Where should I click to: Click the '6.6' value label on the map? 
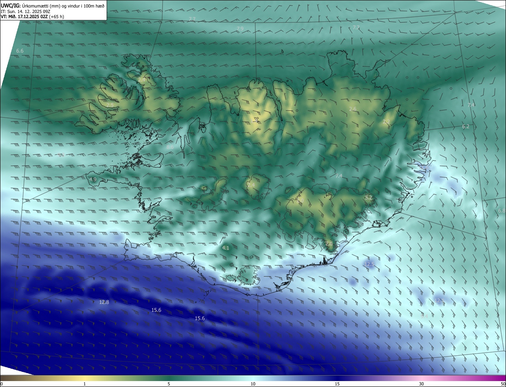(x=20, y=51)
